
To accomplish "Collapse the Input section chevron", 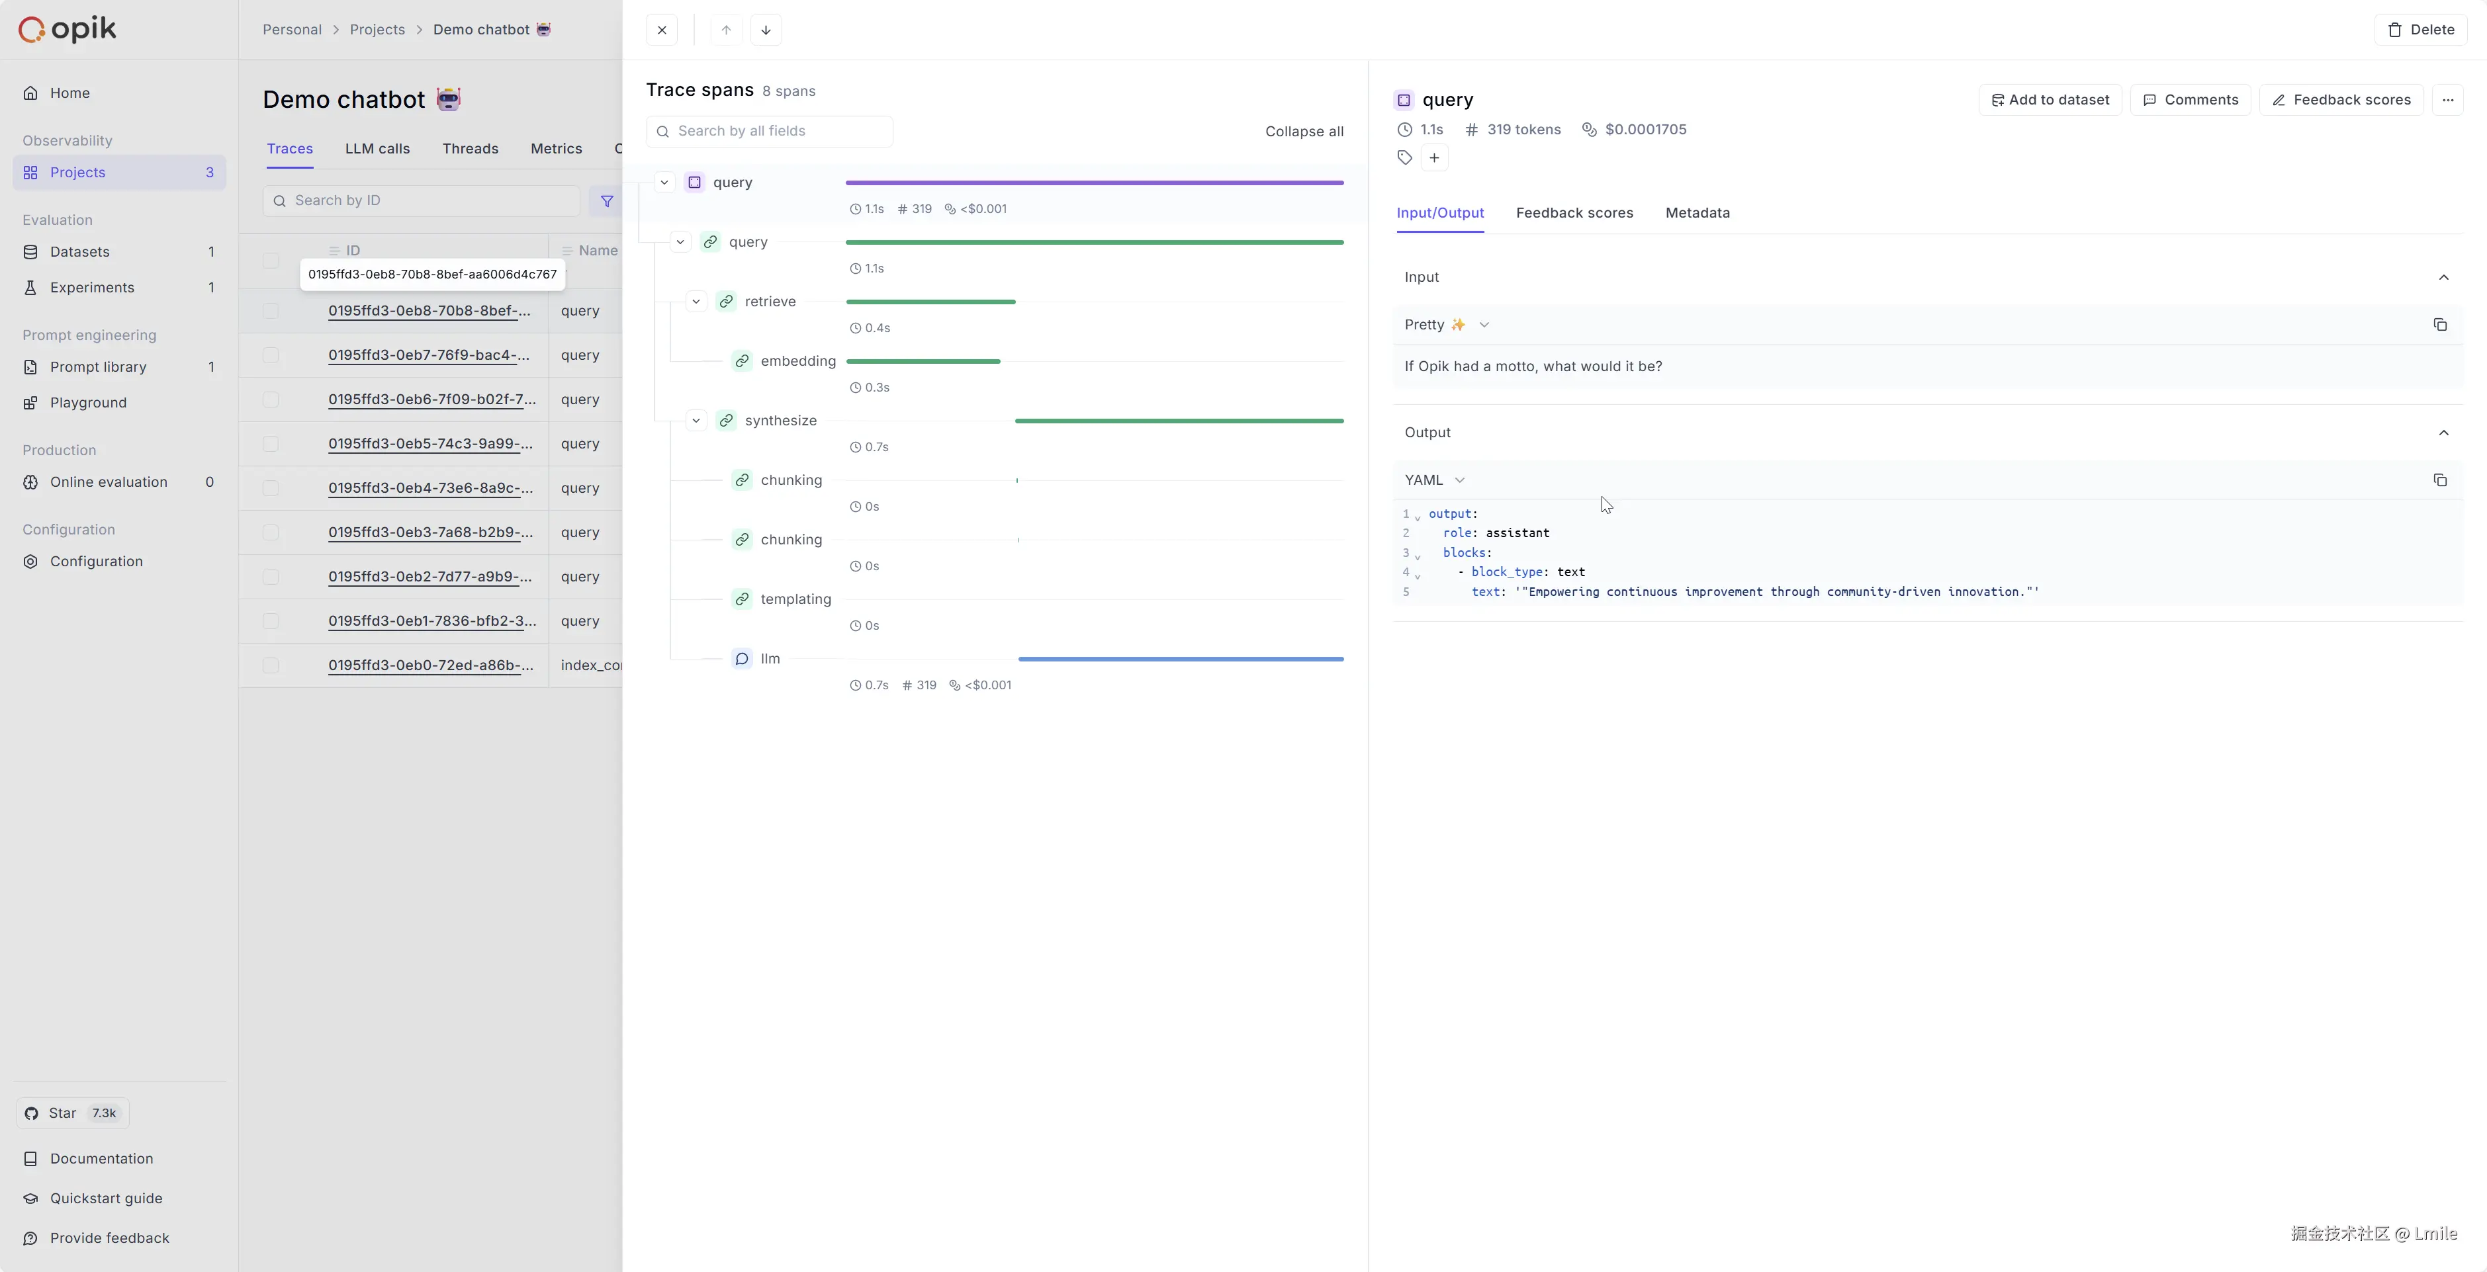I will (2443, 278).
